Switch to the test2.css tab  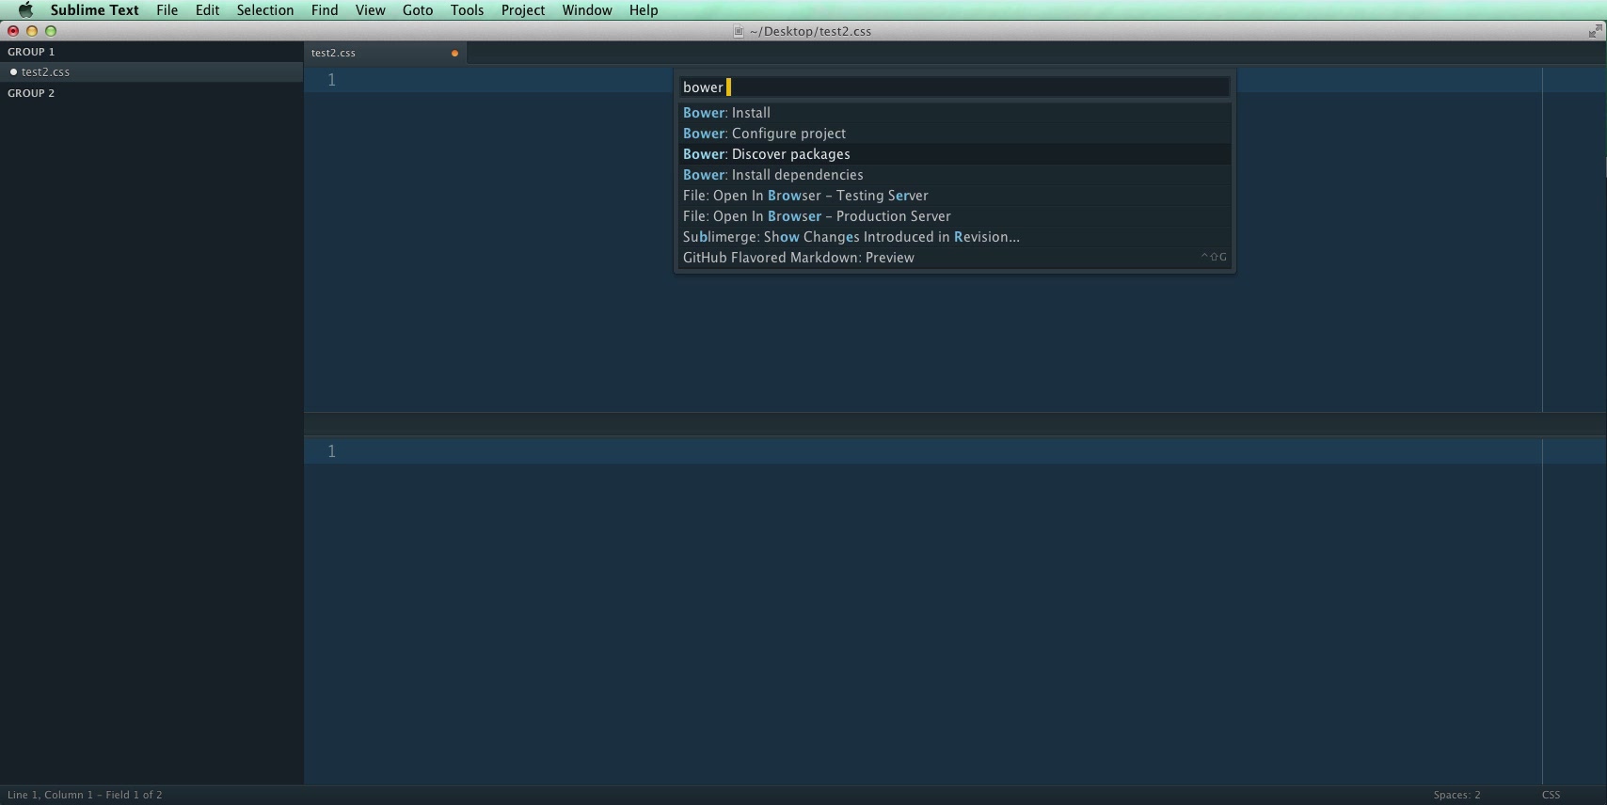pos(385,53)
